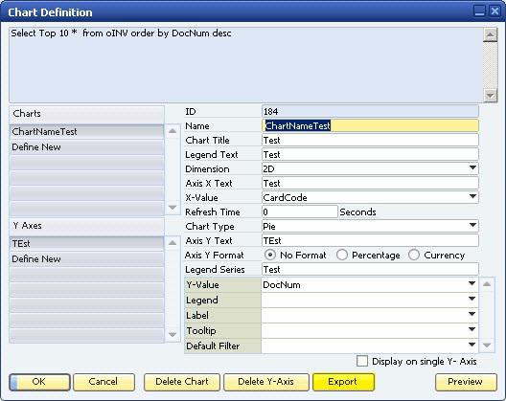This screenshot has height=401, width=506.
Task: Minimize the Chart Definition window
Action: (x=479, y=11)
